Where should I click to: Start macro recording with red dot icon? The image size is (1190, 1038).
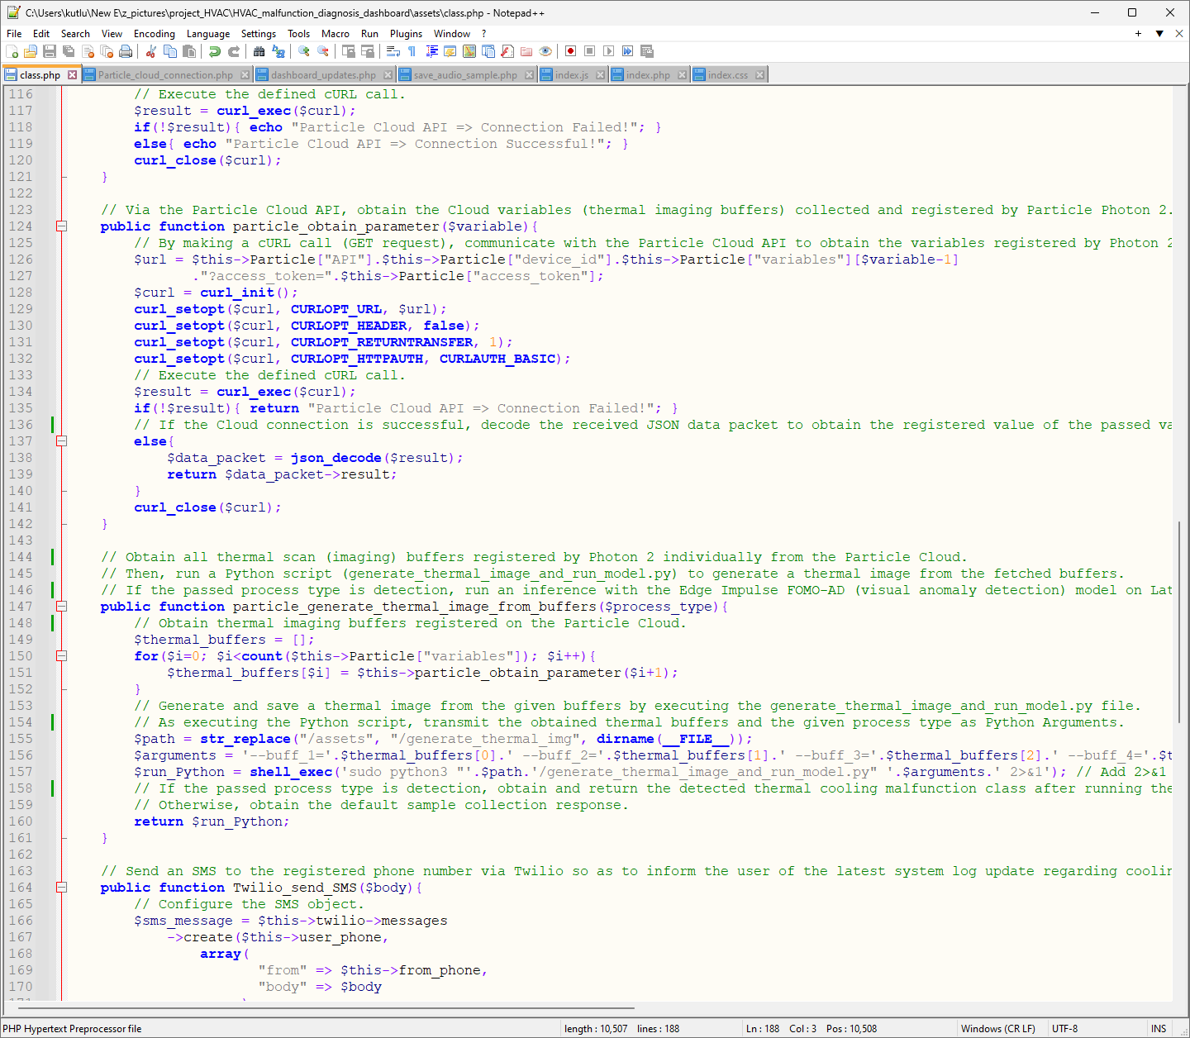(570, 51)
